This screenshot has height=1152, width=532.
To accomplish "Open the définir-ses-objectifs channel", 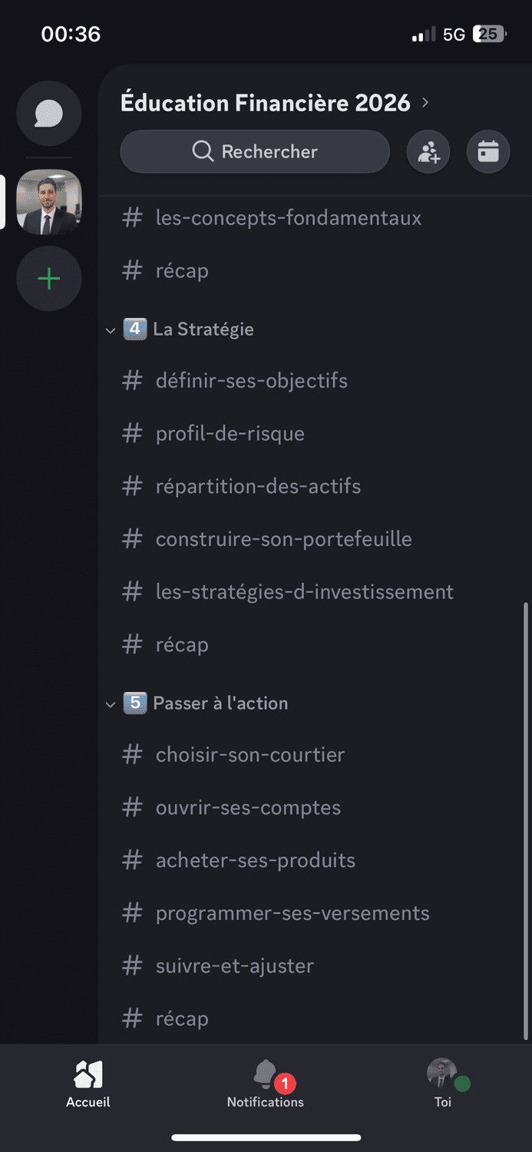I will click(x=251, y=381).
